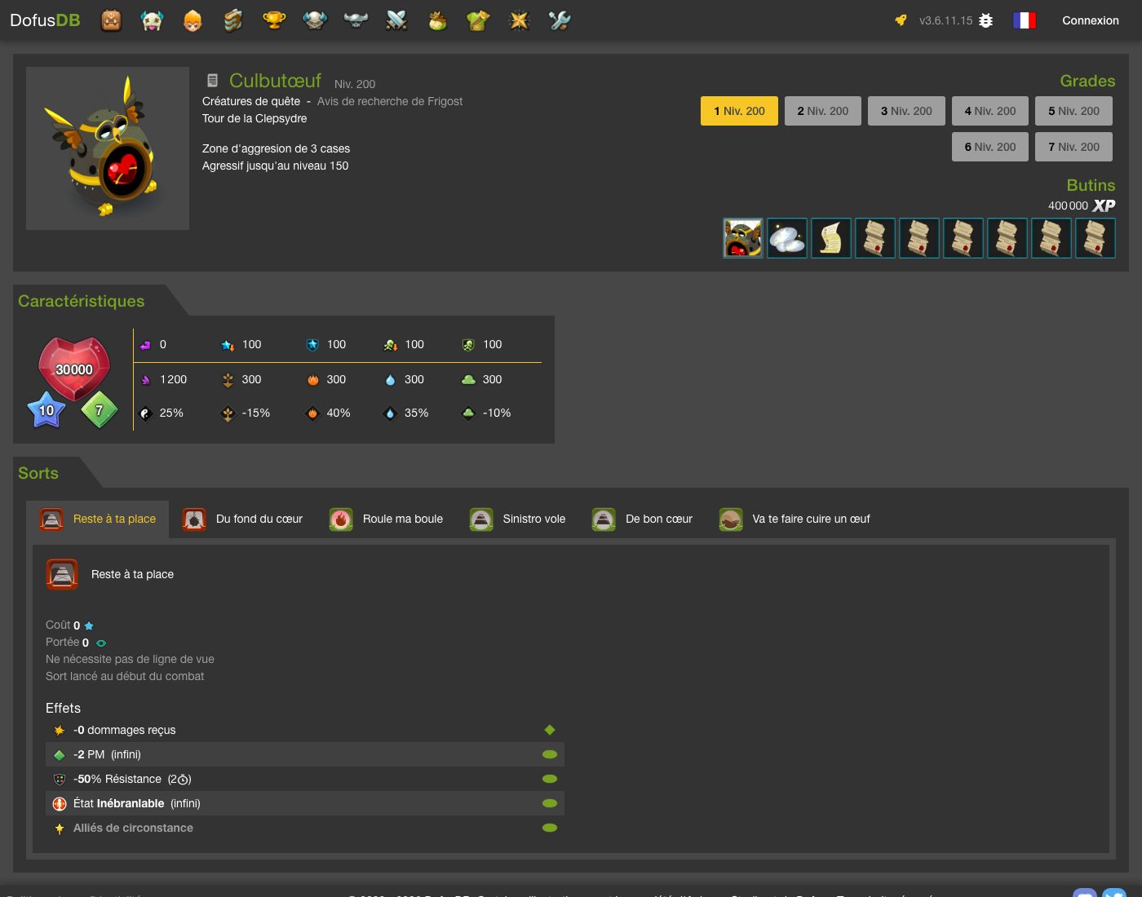Image resolution: width=1142 pixels, height=897 pixels.
Task: Open the crossed swords icon
Action: 396,20
